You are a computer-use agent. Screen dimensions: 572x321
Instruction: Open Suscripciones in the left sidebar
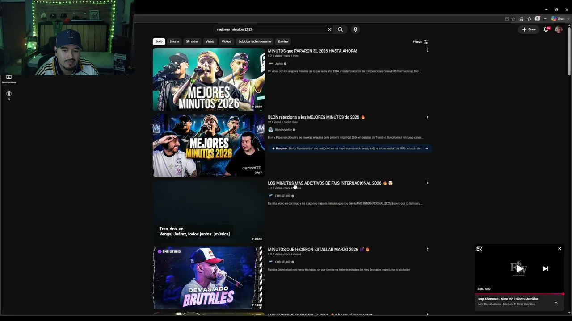pos(9,79)
